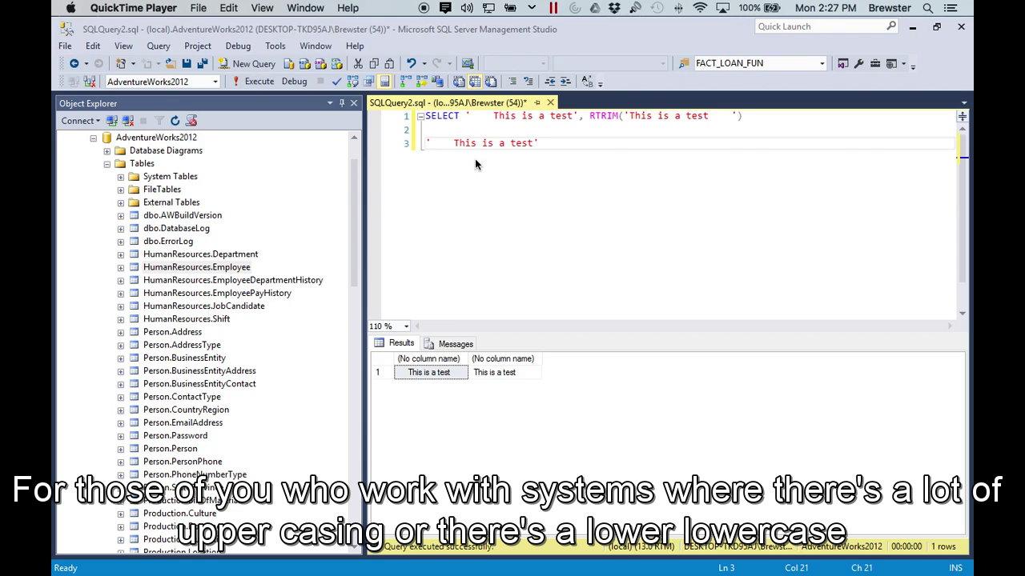Click the Wi-Fi icon in macOS menu bar
Image resolution: width=1025 pixels, height=576 pixels.
click(x=701, y=8)
